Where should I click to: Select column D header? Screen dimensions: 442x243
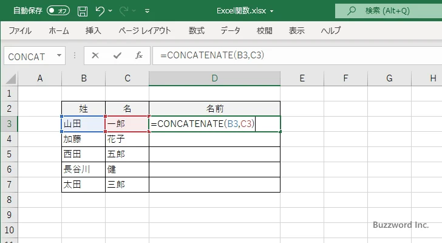pyautogui.click(x=214, y=78)
